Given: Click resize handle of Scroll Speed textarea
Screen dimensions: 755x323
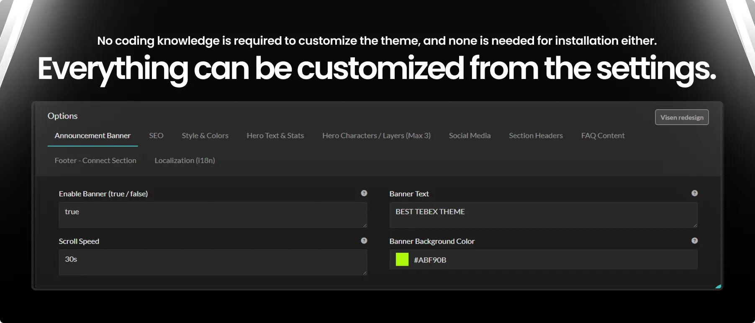Looking at the screenshot, I should tap(365, 273).
